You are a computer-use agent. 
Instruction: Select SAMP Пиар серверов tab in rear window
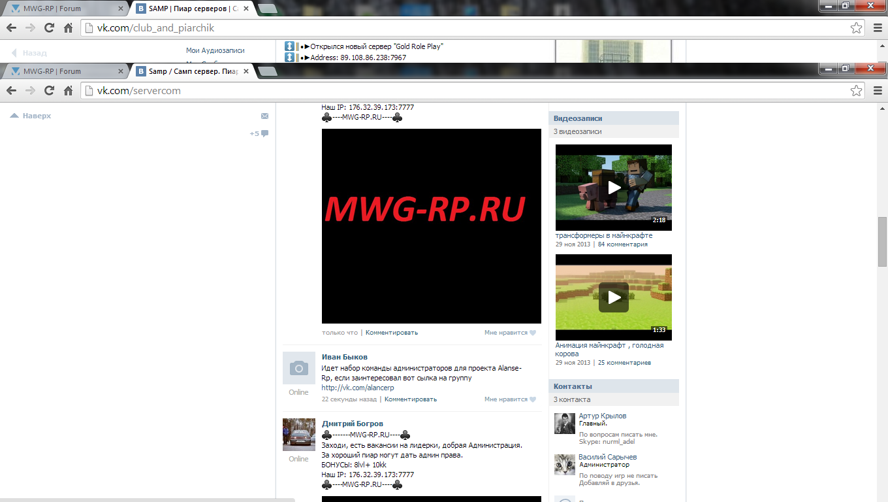[x=193, y=8]
